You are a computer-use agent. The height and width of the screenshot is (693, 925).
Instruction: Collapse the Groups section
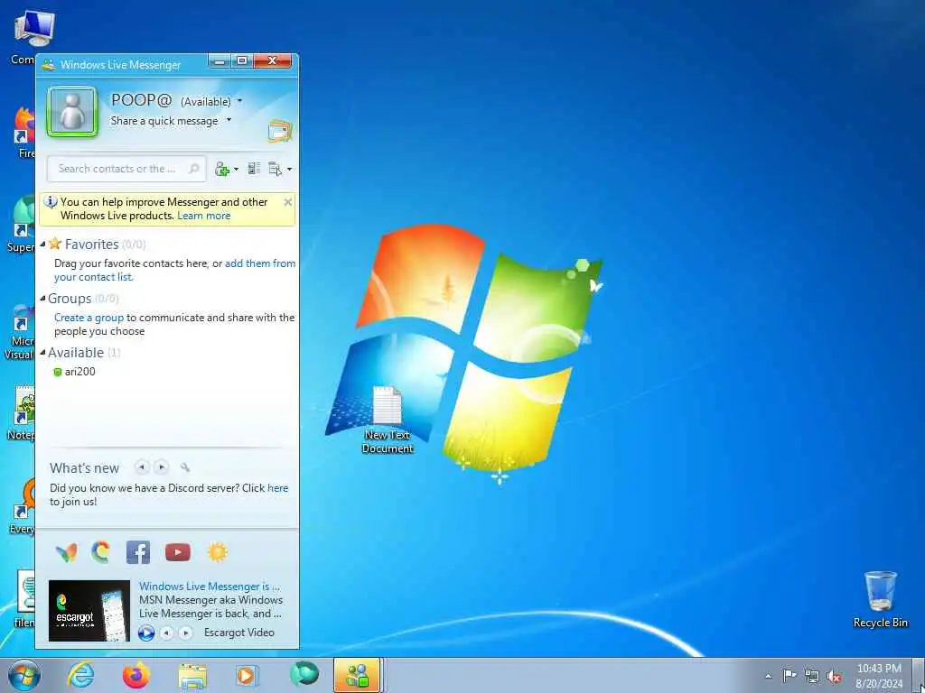click(x=42, y=299)
